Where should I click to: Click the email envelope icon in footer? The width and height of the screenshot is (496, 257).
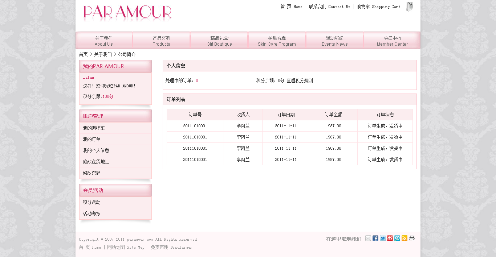[368, 238]
